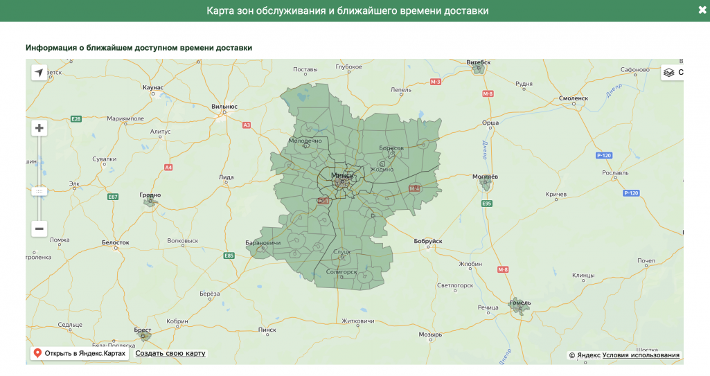Click the Яндекс copyright label
This screenshot has width=710, height=376.
585,355
